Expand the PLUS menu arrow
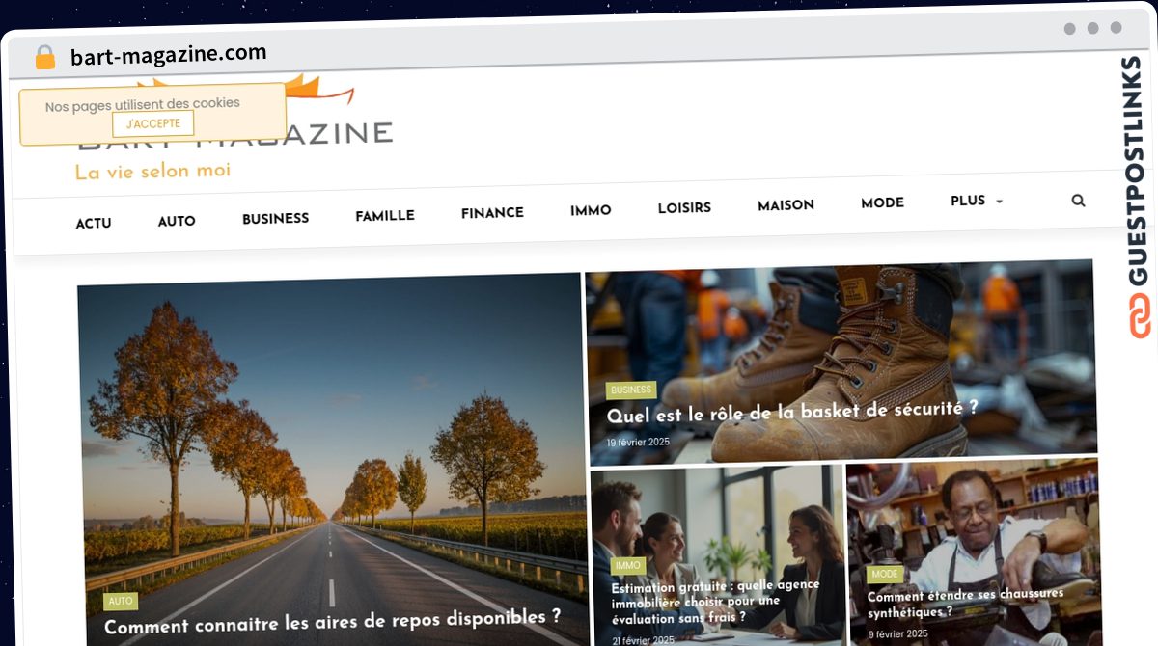 pyautogui.click(x=999, y=202)
